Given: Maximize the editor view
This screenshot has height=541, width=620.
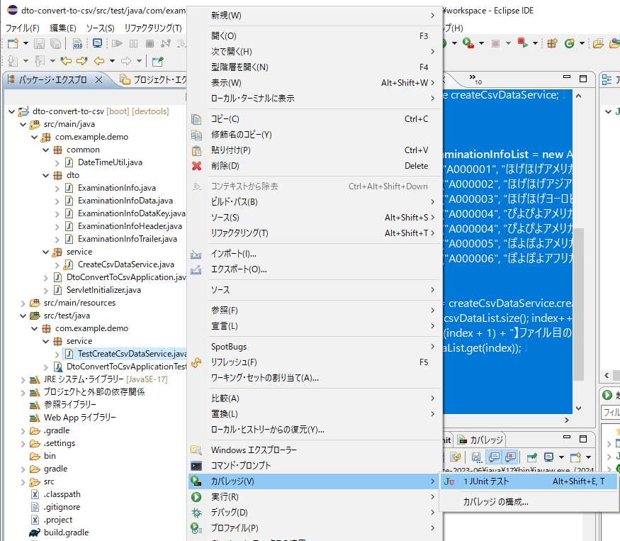Looking at the screenshot, I should [582, 78].
